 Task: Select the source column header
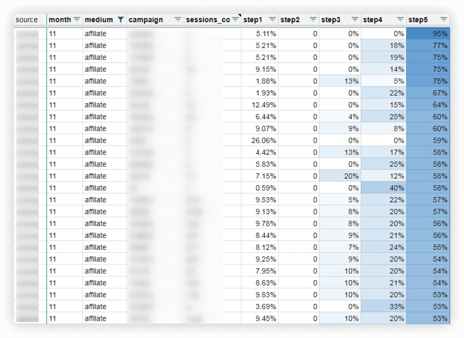30,20
